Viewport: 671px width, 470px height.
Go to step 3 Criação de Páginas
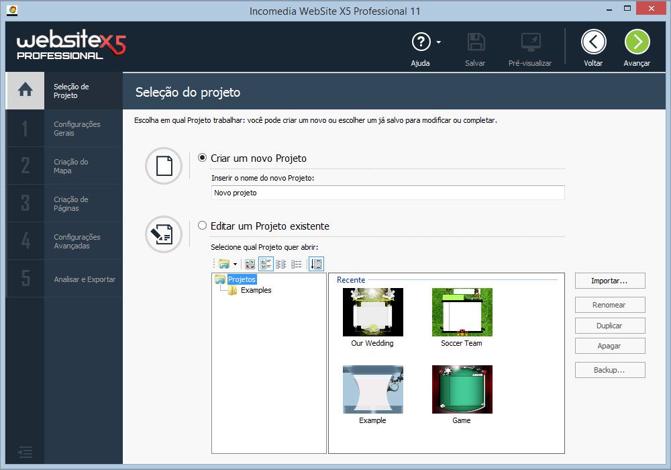click(64, 203)
